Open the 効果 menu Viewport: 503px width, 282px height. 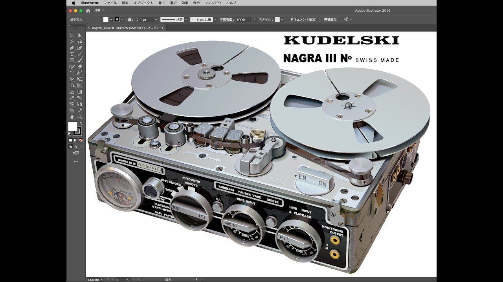click(x=185, y=3)
